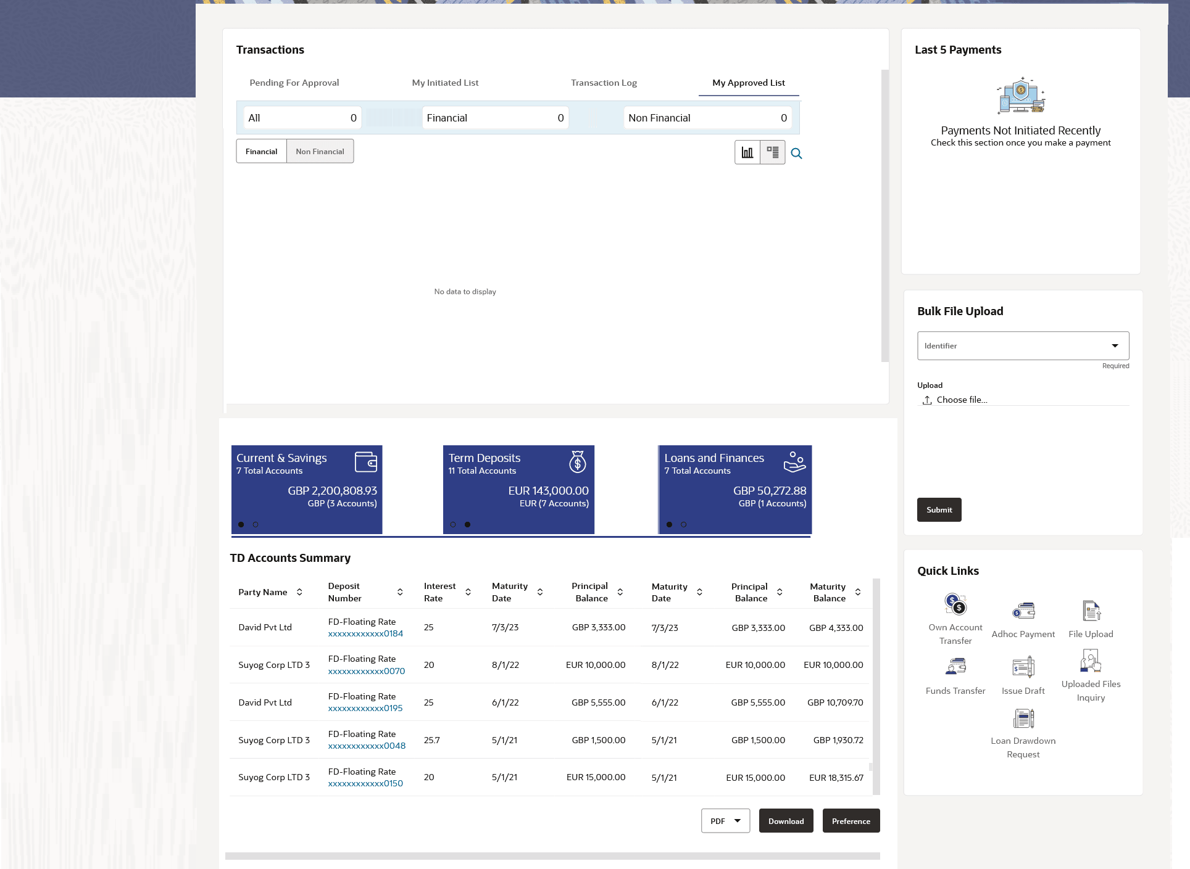Sort table by Party Name column arrows
The image size is (1190, 869).
click(299, 592)
